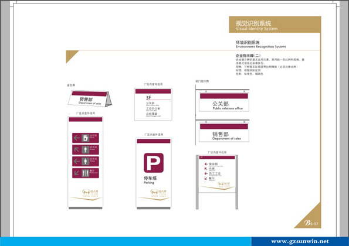Click the 3F floor directory sign
This screenshot has height=246, width=349.
click(153, 104)
